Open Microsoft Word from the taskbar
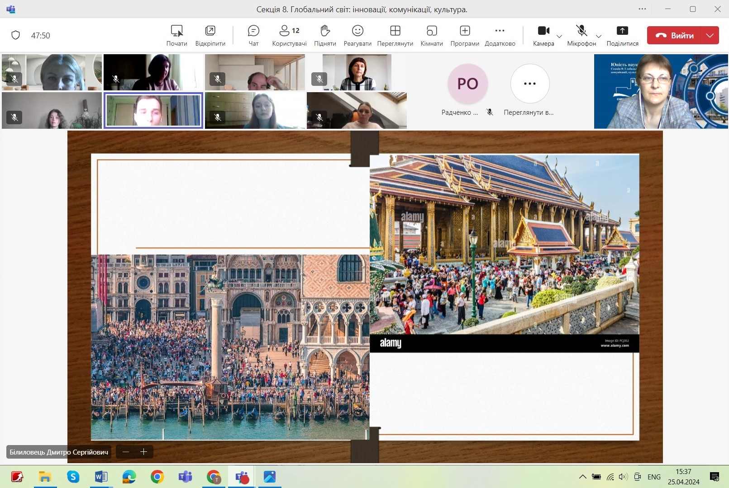Screen dimensions: 729x488 tap(101, 477)
